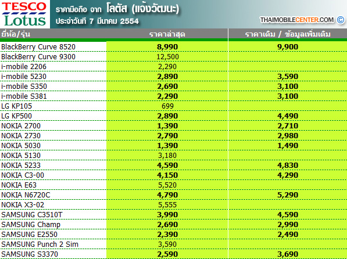Click LG KP500 original price 4,490

[x=288, y=116]
